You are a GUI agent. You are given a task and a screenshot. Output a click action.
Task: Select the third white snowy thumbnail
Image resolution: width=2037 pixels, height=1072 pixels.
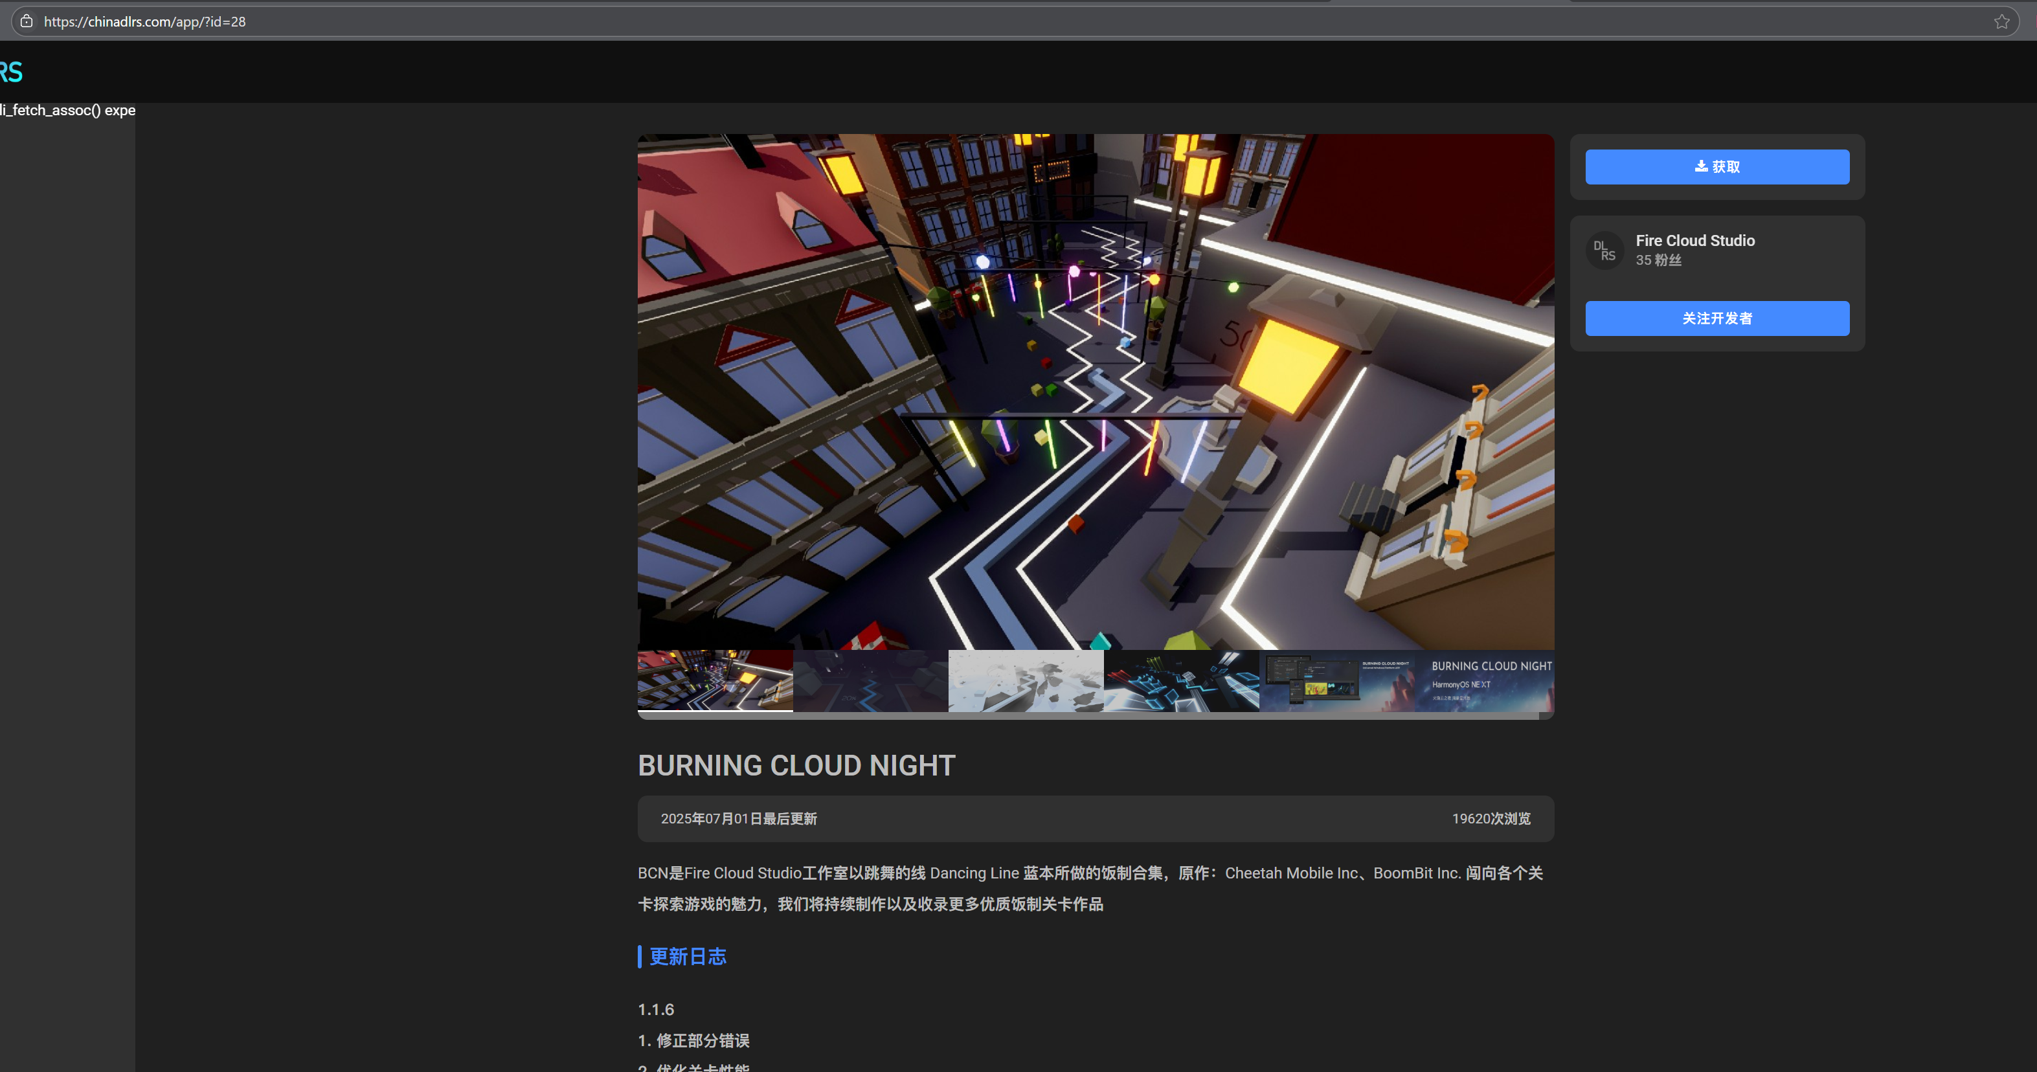(x=1026, y=680)
